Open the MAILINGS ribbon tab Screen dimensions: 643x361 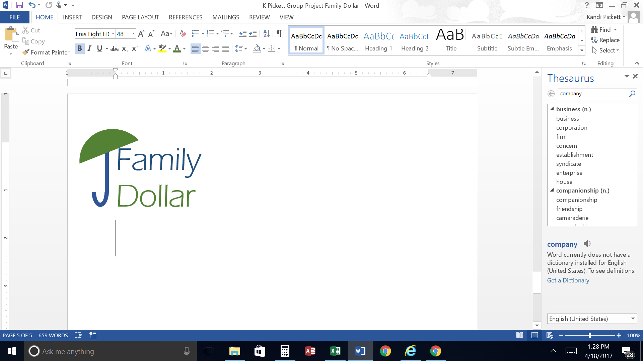(225, 17)
